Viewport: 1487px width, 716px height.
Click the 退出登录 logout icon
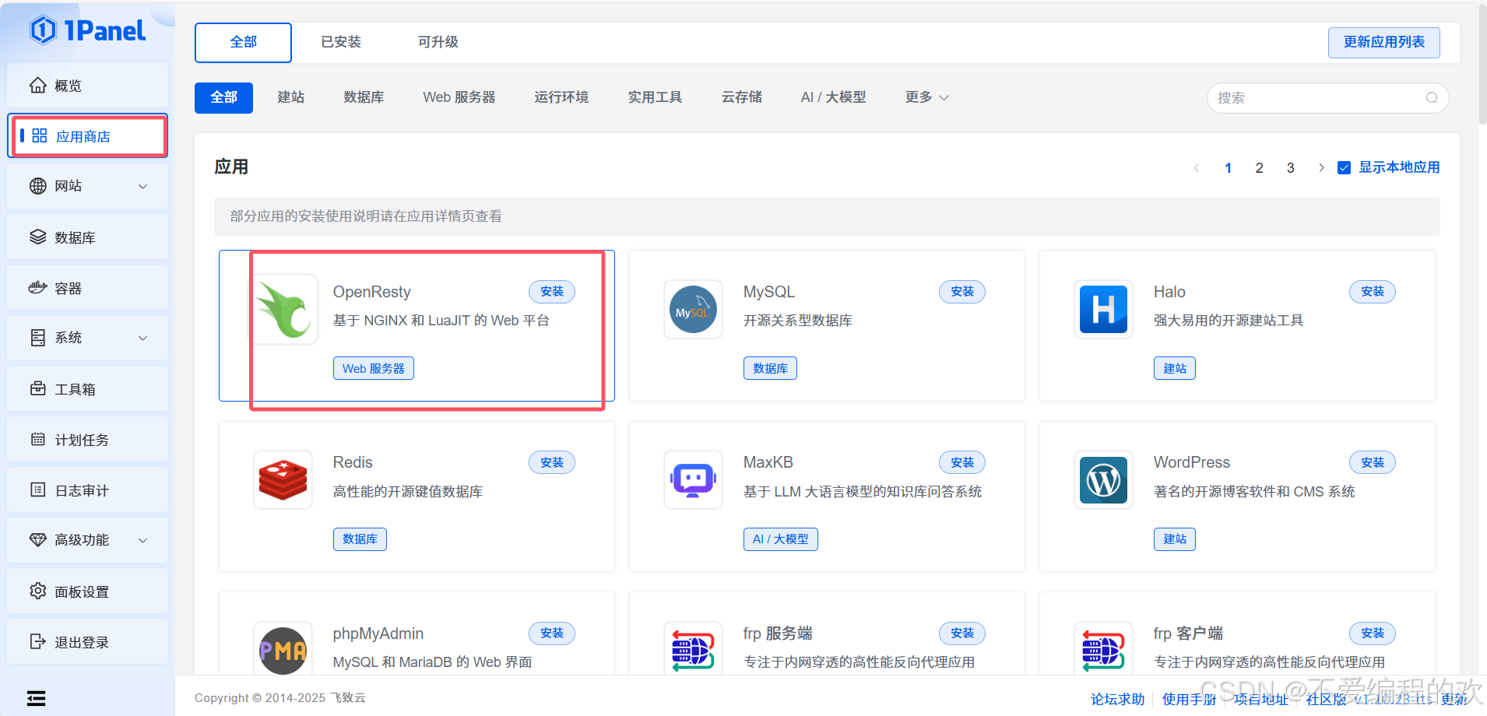pos(37,641)
